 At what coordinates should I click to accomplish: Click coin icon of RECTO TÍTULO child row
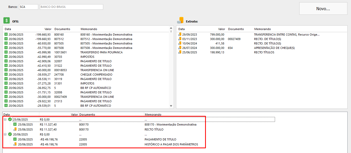pos(15,129)
